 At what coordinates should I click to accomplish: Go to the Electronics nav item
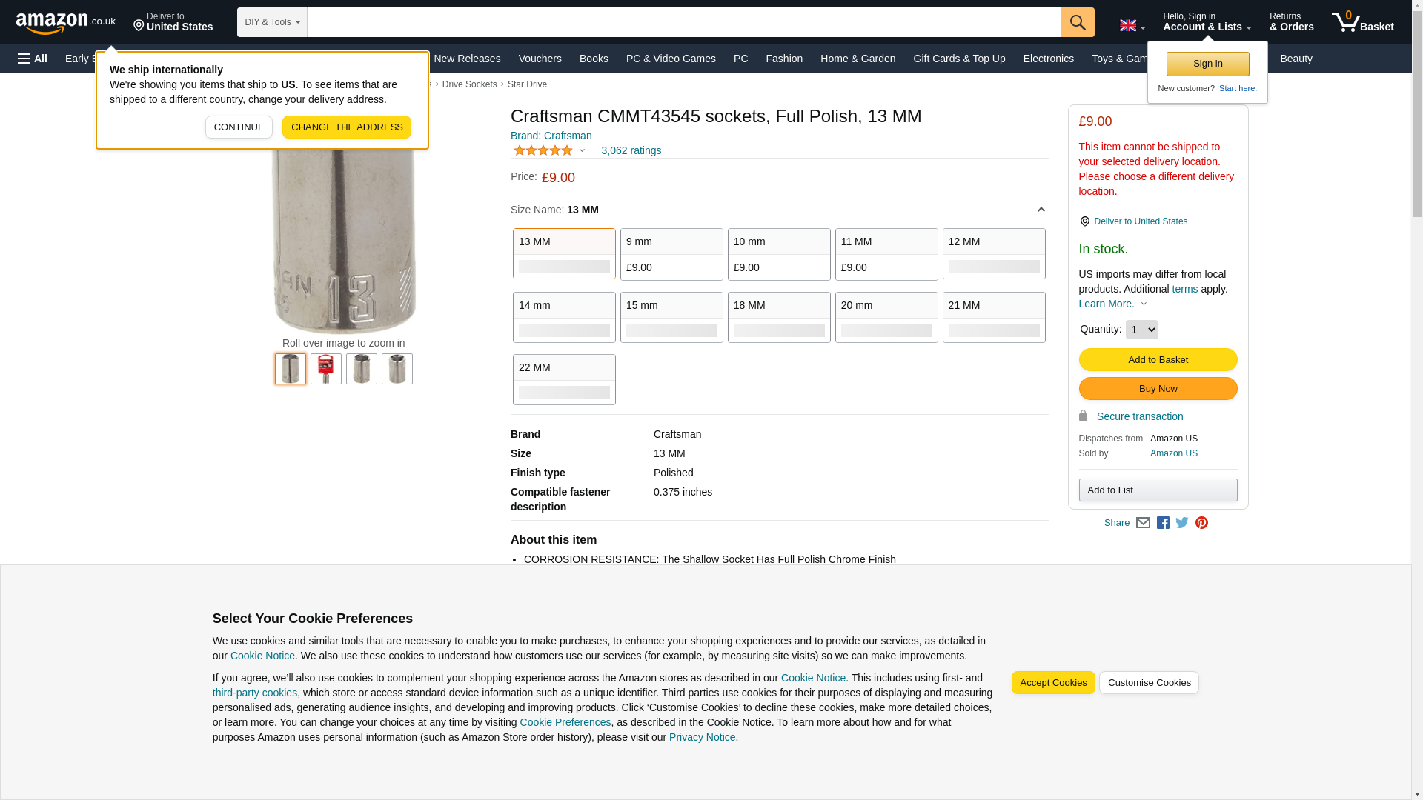click(1048, 59)
